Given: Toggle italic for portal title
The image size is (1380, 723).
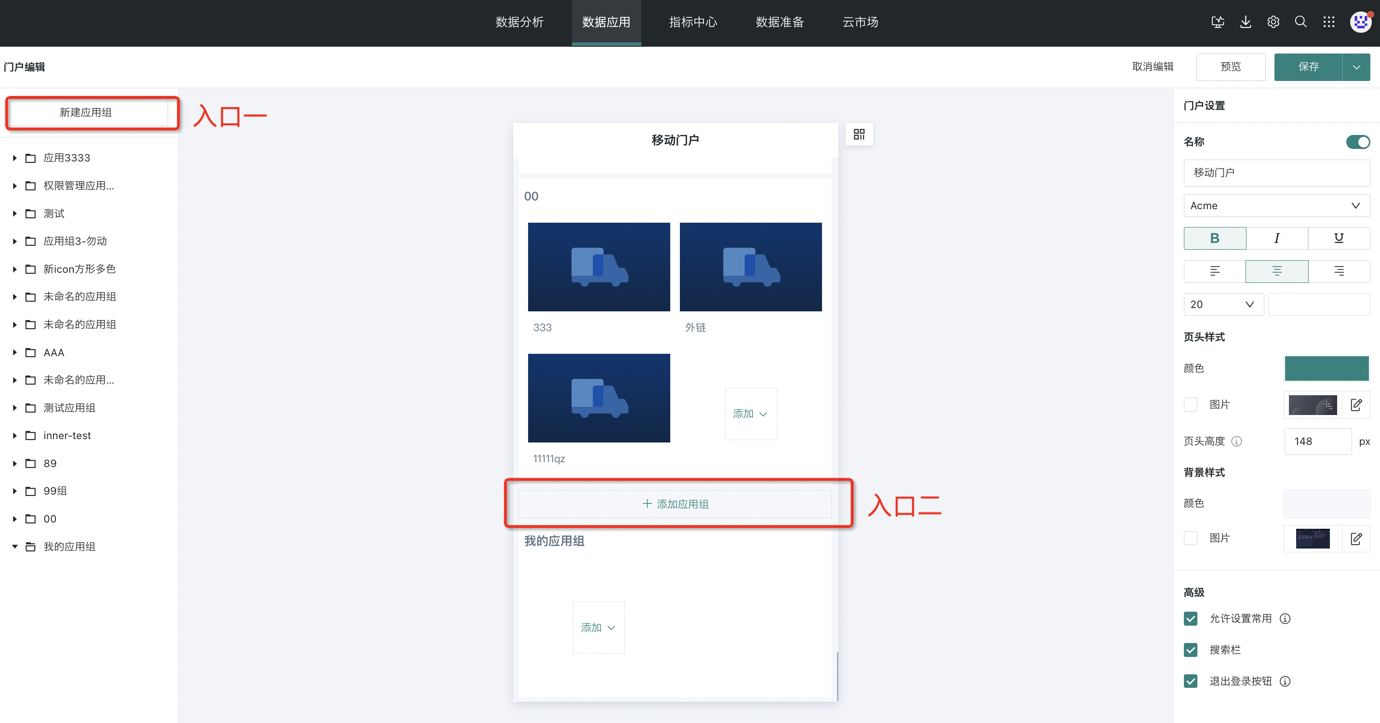Looking at the screenshot, I should 1276,238.
